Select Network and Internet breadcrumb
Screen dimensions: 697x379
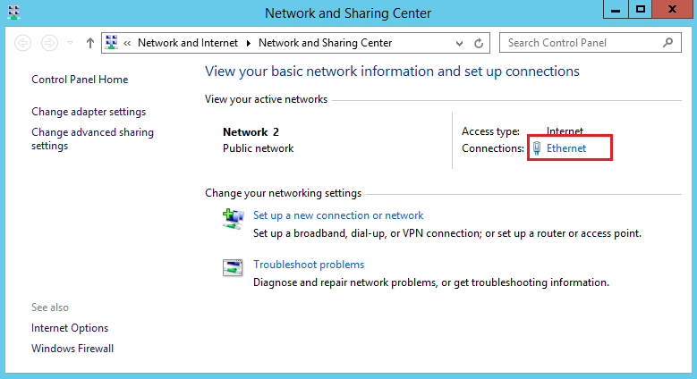coord(188,43)
